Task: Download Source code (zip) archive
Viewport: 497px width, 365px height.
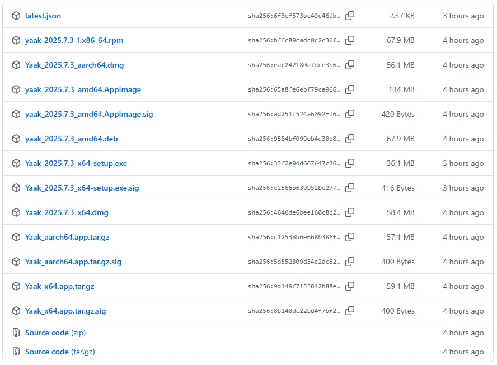Action: tap(55, 333)
